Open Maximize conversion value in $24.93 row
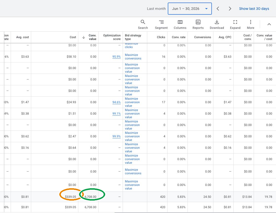 point(132,102)
